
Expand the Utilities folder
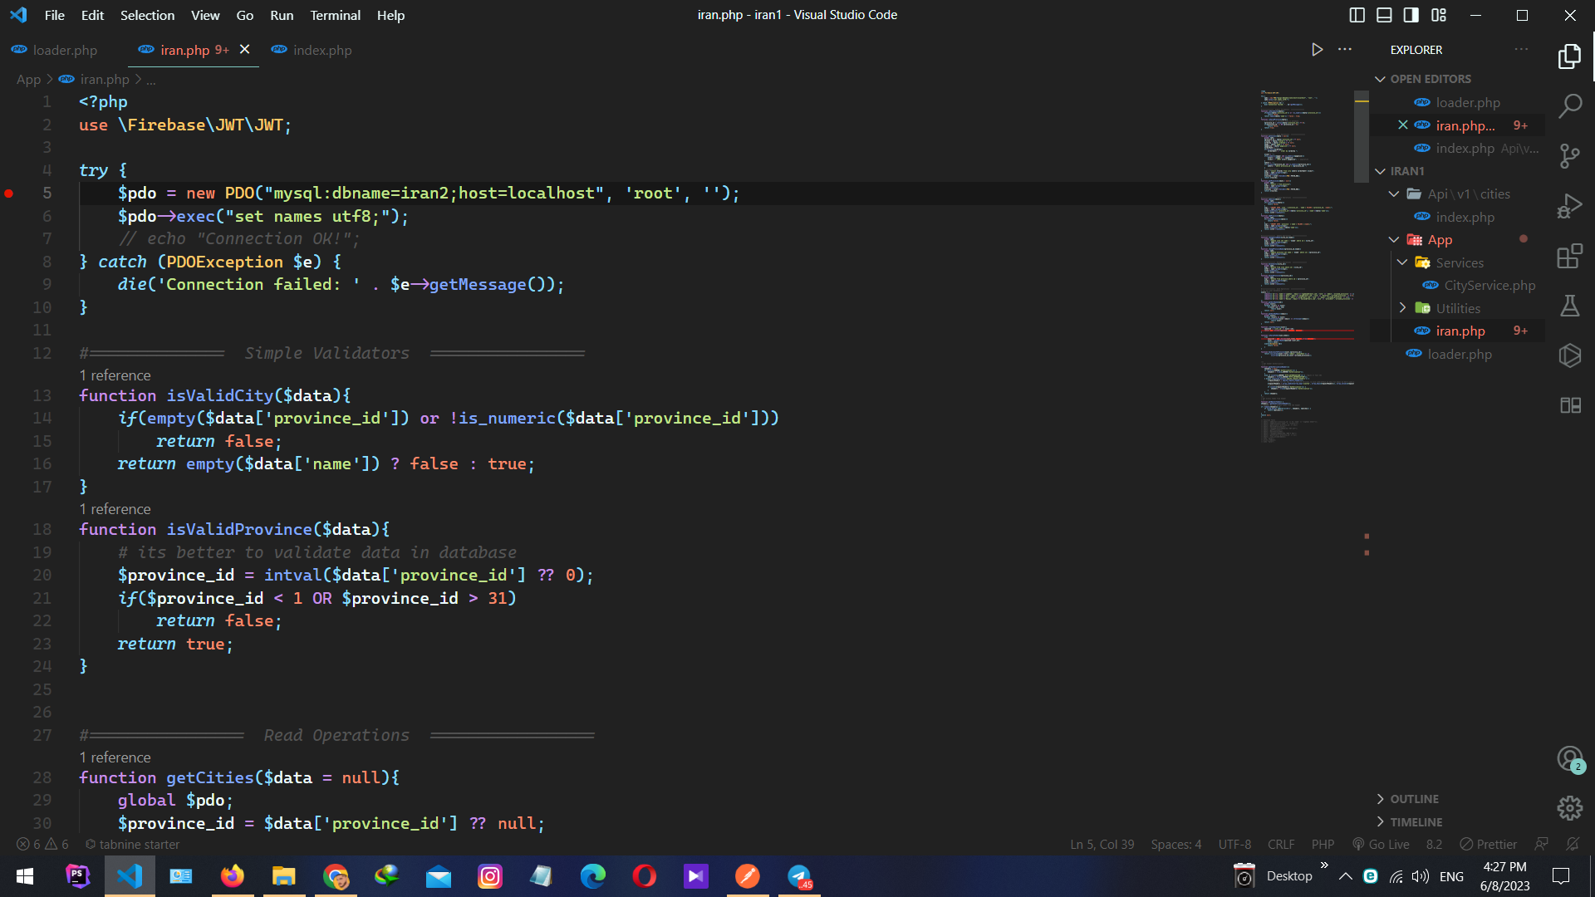coord(1458,308)
